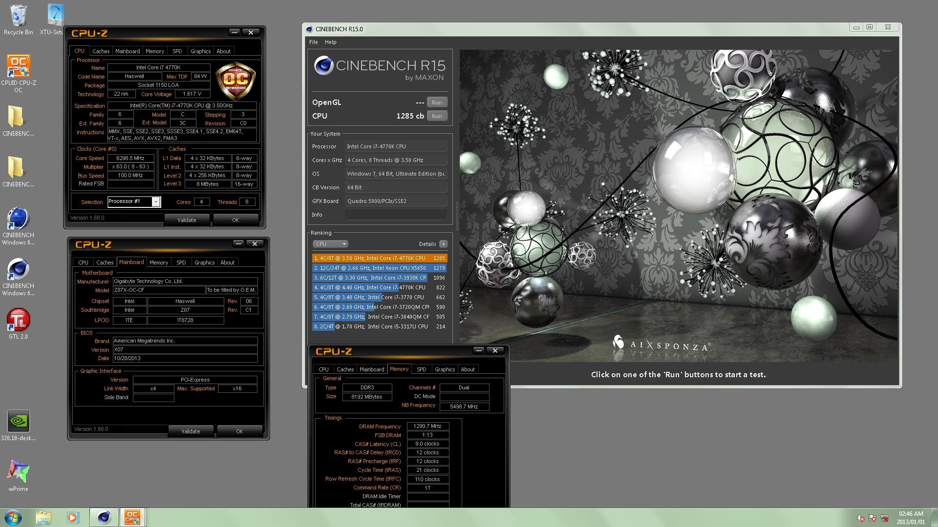Click OK in top CPU-Z window
The height and width of the screenshot is (527, 938).
[235, 220]
